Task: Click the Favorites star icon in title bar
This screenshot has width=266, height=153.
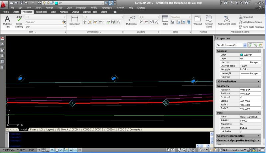Action: point(242,3)
